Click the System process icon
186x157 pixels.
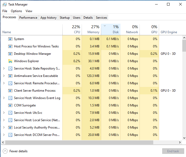[10, 39]
